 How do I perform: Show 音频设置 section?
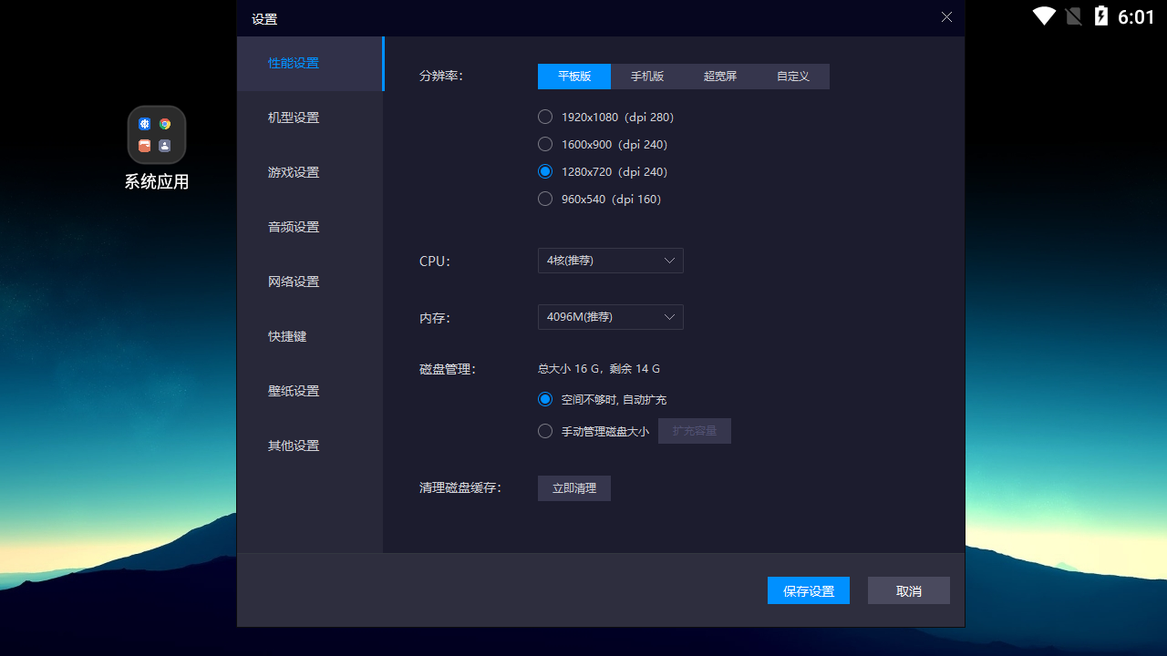coord(310,228)
